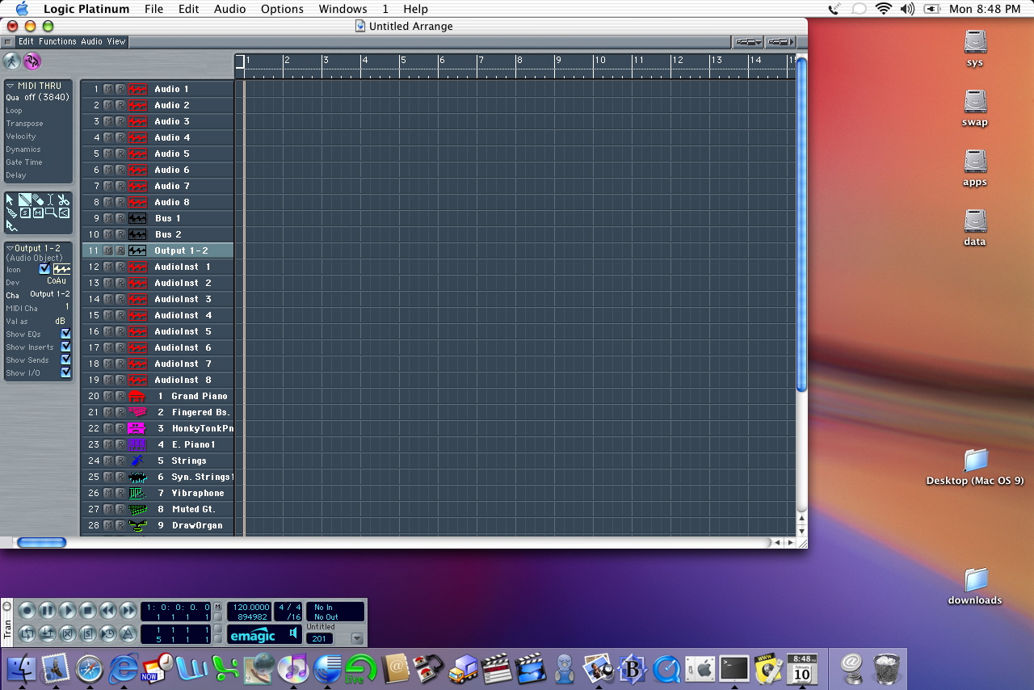The width and height of the screenshot is (1034, 690).
Task: Start playback with the transport Play button
Action: coord(68,611)
